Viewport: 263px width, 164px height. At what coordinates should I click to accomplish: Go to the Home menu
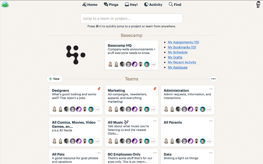click(x=90, y=4)
